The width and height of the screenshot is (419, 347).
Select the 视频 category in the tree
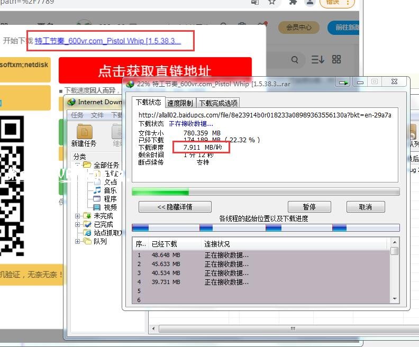click(110, 207)
